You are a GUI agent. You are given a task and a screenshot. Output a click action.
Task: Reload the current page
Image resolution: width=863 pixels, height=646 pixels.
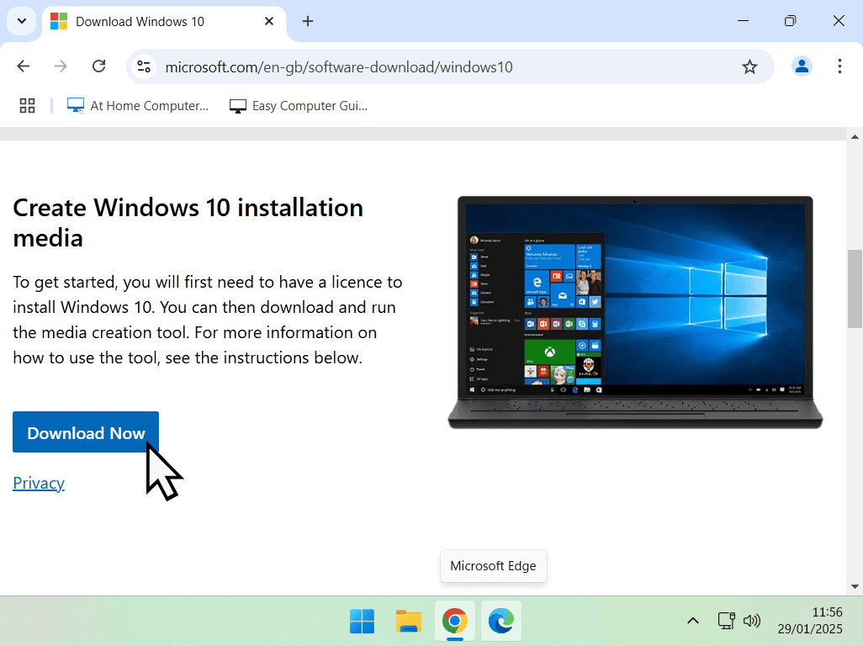click(98, 66)
